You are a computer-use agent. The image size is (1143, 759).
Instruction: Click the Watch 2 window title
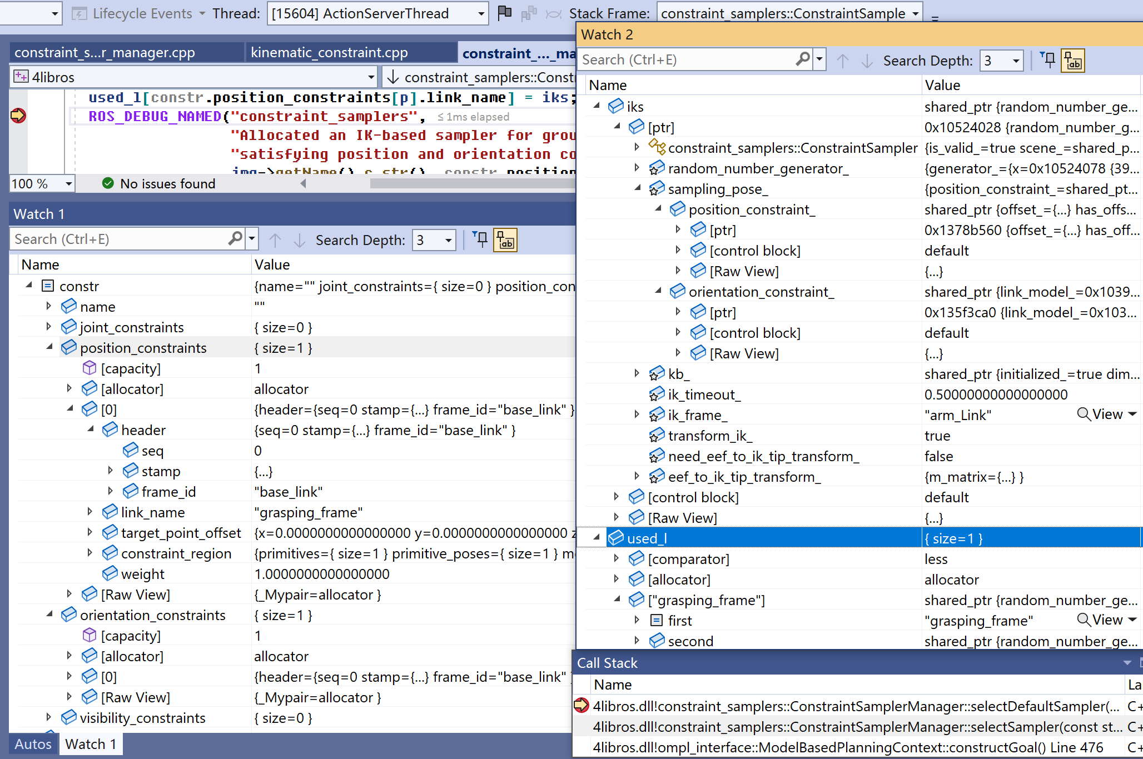click(x=607, y=34)
